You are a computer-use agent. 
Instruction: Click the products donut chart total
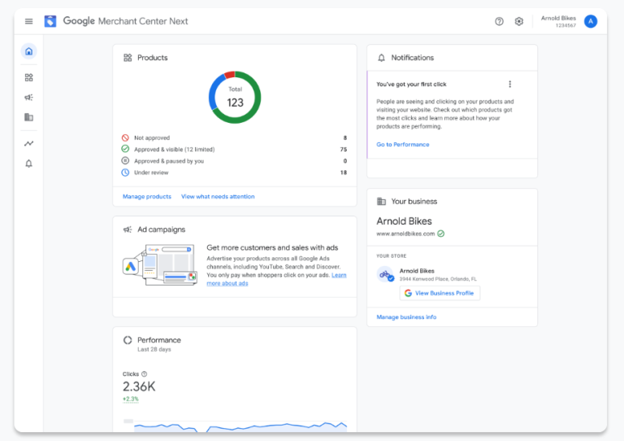coord(235,97)
